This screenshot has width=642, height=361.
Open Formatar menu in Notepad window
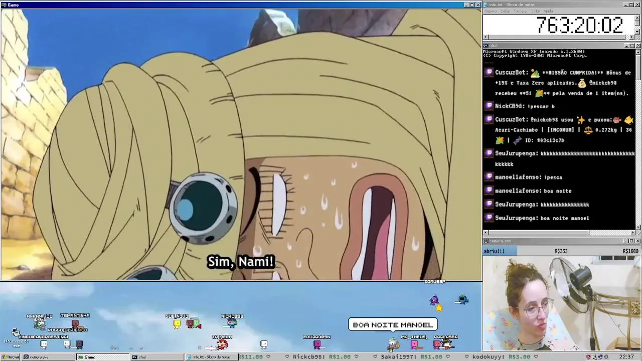521,11
